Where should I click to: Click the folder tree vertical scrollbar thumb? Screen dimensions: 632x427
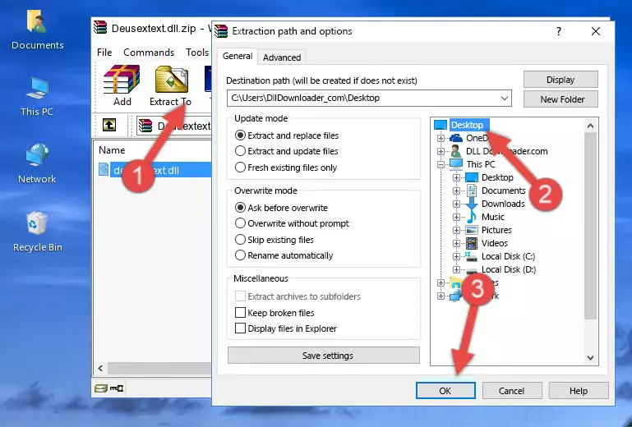pyautogui.click(x=590, y=226)
